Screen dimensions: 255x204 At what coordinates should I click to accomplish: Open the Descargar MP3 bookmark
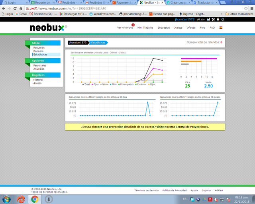[73, 14]
